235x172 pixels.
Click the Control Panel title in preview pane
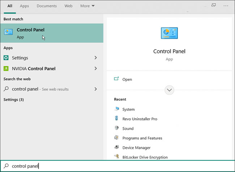tap(169, 51)
